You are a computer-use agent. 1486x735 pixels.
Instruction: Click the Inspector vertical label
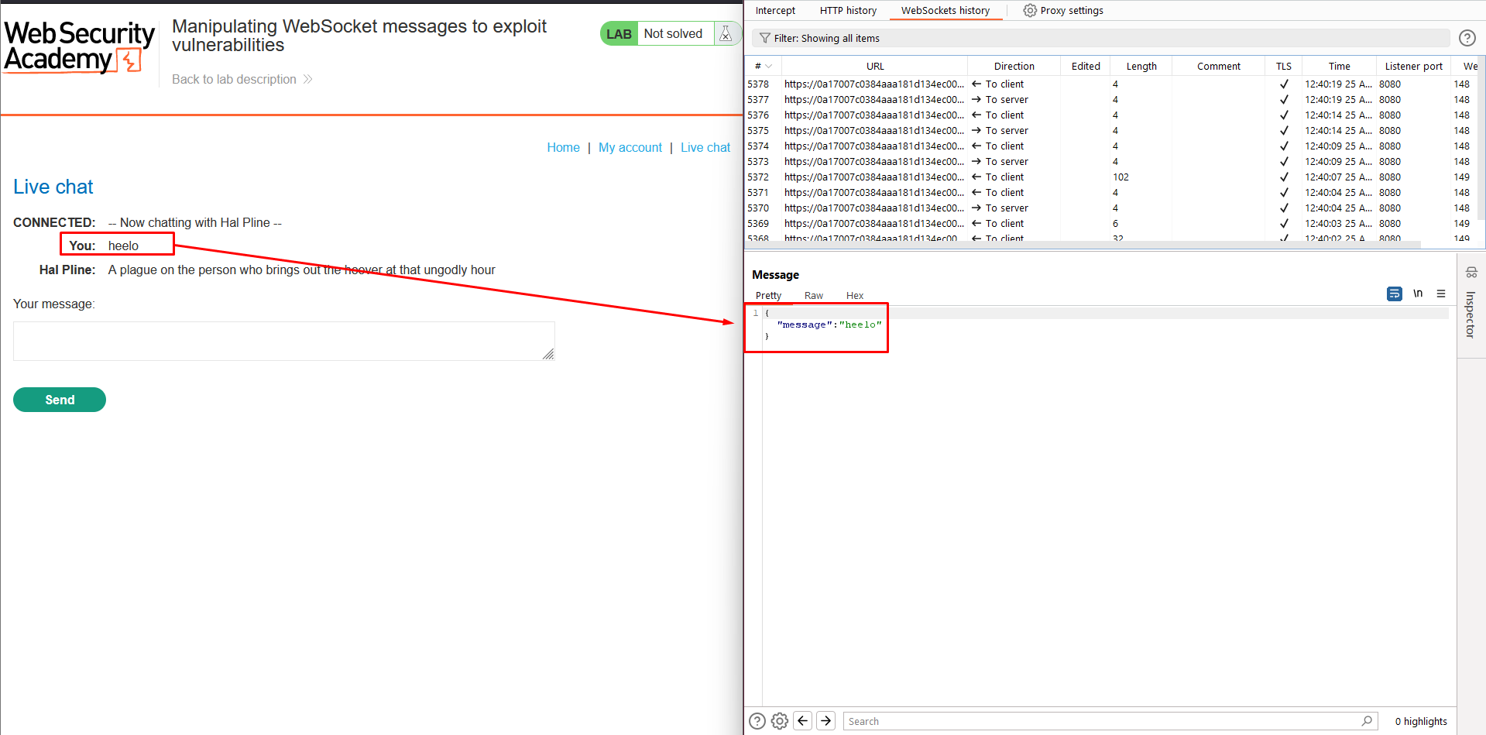(1471, 314)
